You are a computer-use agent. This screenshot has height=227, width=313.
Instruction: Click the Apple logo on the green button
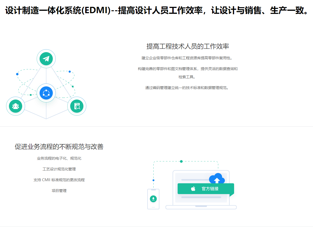tap(193, 189)
